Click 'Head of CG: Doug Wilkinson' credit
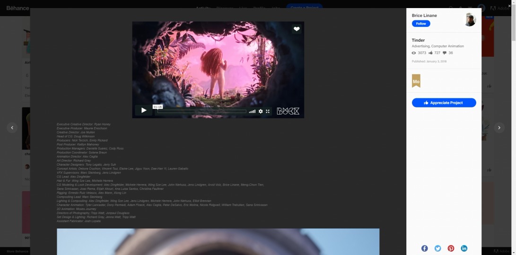 [76, 136]
